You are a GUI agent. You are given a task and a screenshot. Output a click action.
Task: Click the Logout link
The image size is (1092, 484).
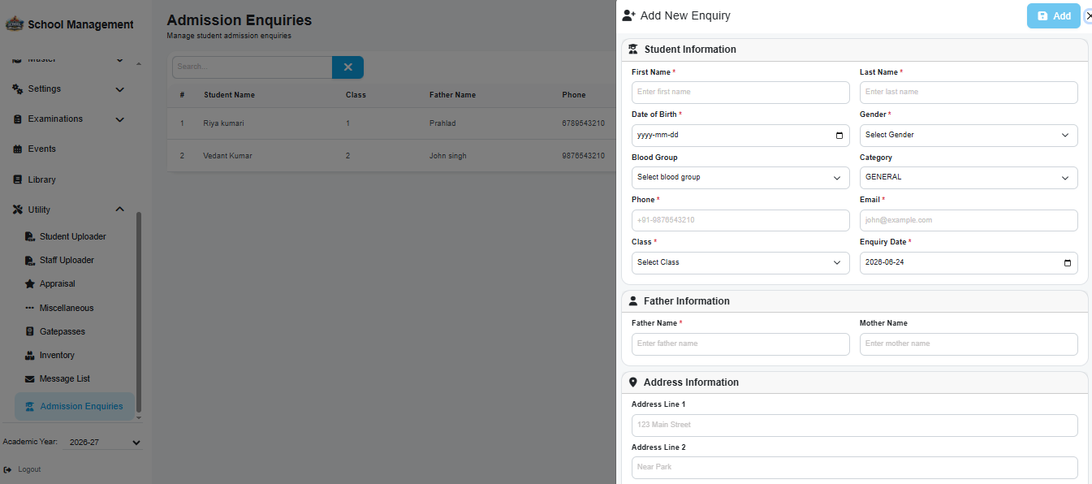point(29,469)
